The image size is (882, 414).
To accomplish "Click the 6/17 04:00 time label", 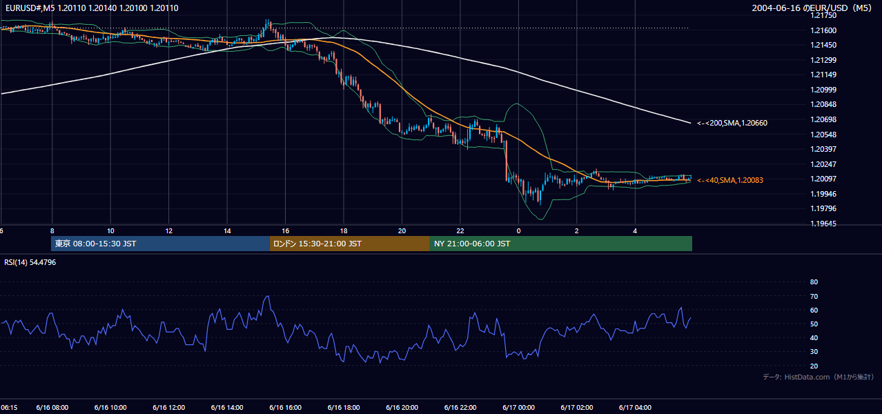I will (636, 408).
